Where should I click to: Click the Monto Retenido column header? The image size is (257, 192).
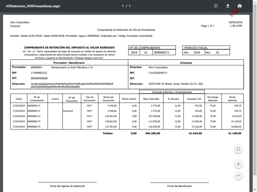[x=232, y=99]
